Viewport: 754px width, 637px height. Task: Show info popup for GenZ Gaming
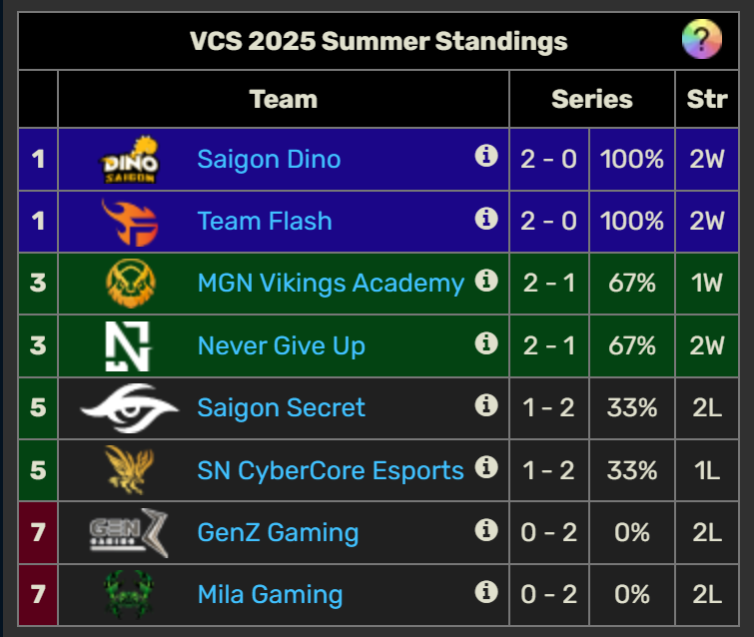pyautogui.click(x=486, y=530)
